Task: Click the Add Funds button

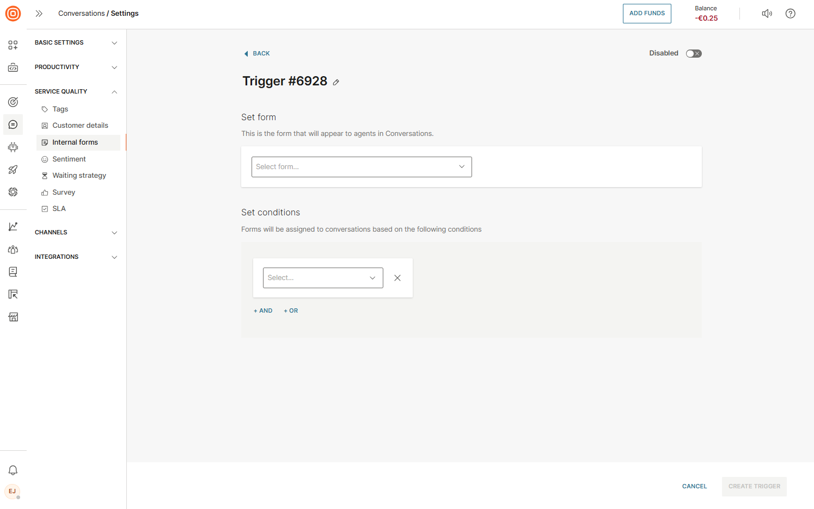Action: (646, 14)
